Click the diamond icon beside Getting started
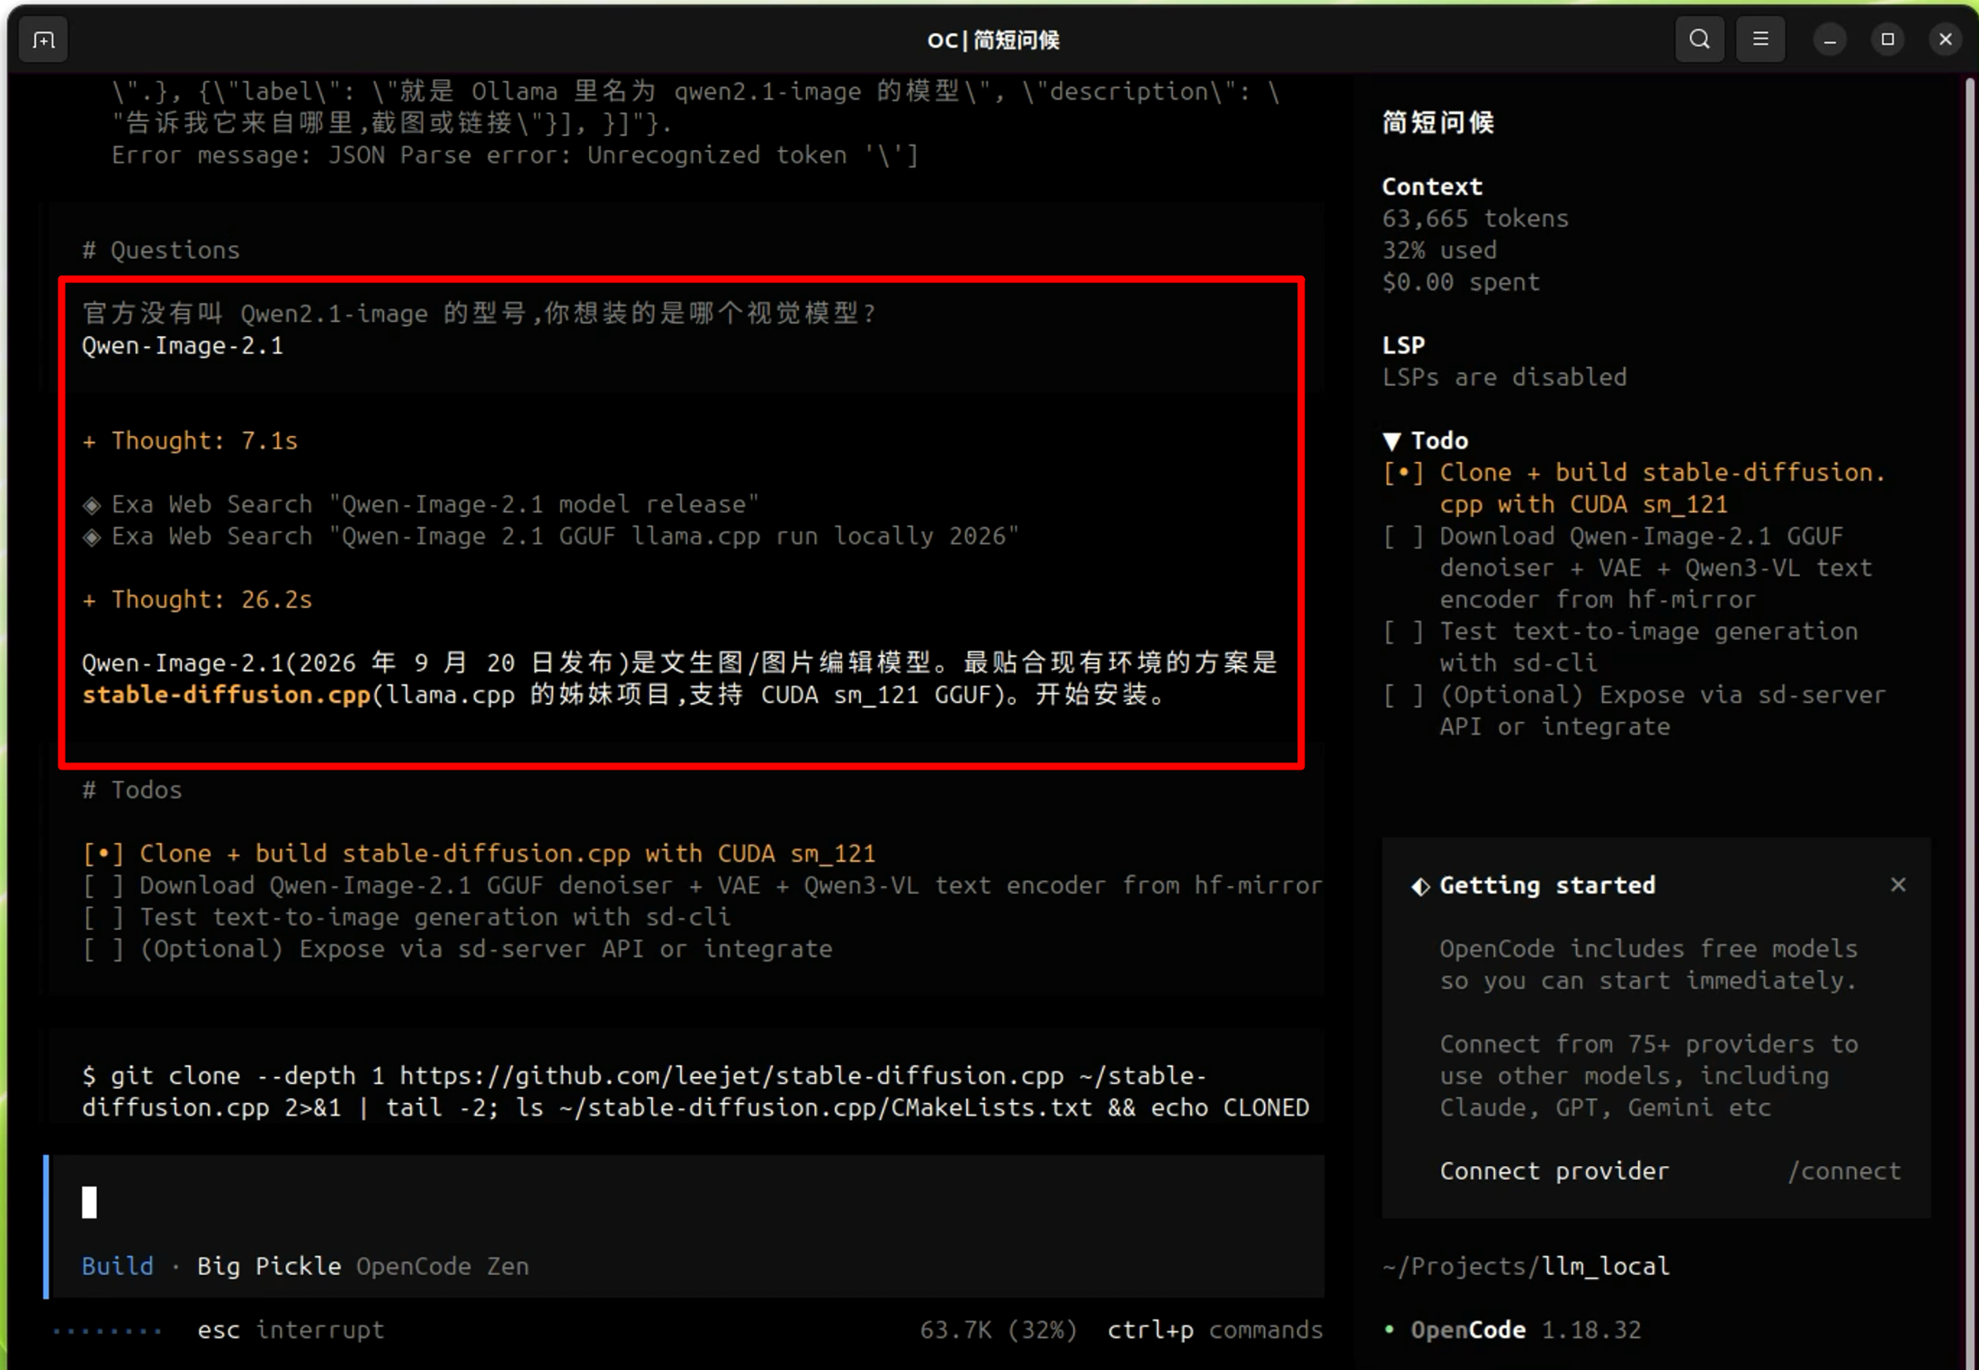The image size is (1979, 1370). [1420, 886]
